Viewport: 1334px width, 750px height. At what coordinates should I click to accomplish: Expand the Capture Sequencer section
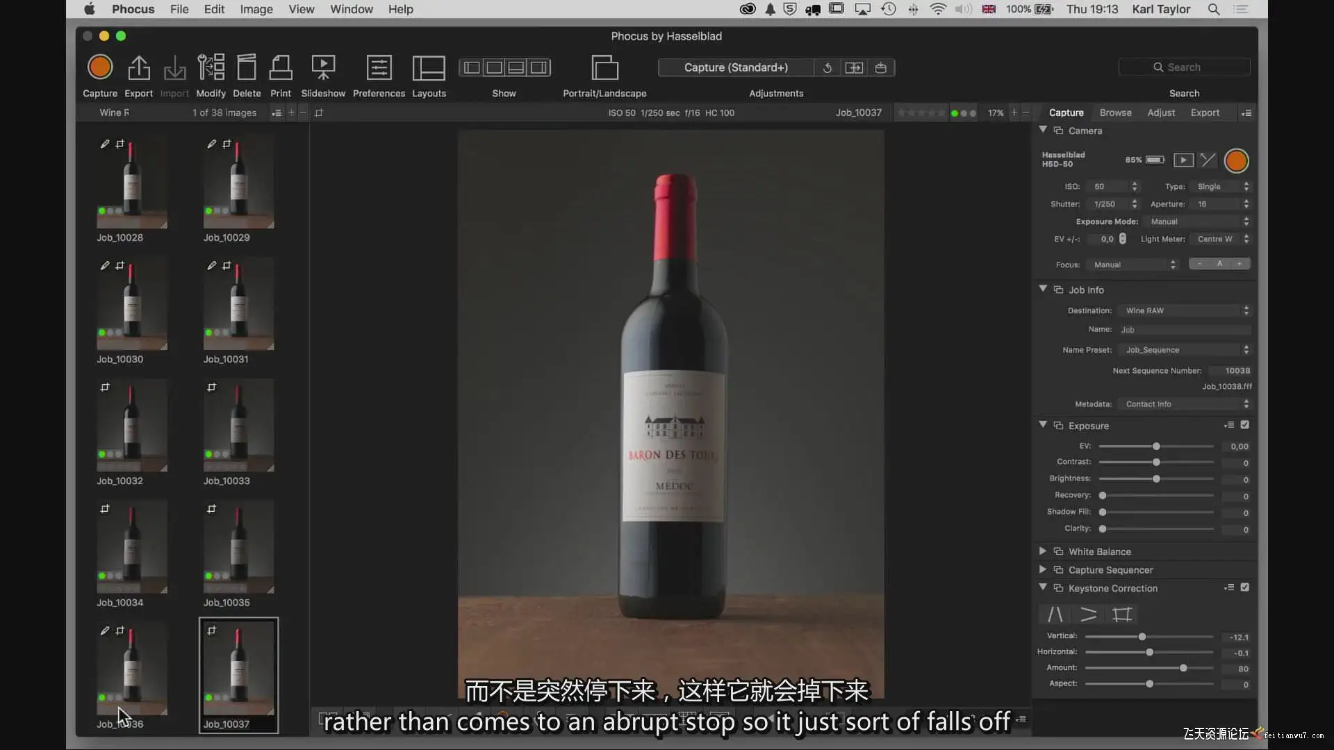pyautogui.click(x=1043, y=569)
